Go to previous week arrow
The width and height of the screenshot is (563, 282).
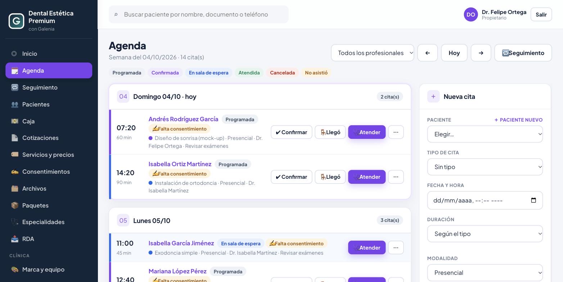[x=428, y=53]
